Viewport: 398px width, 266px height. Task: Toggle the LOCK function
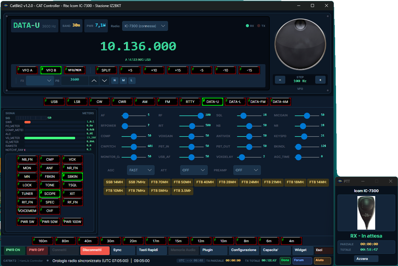pos(27,185)
